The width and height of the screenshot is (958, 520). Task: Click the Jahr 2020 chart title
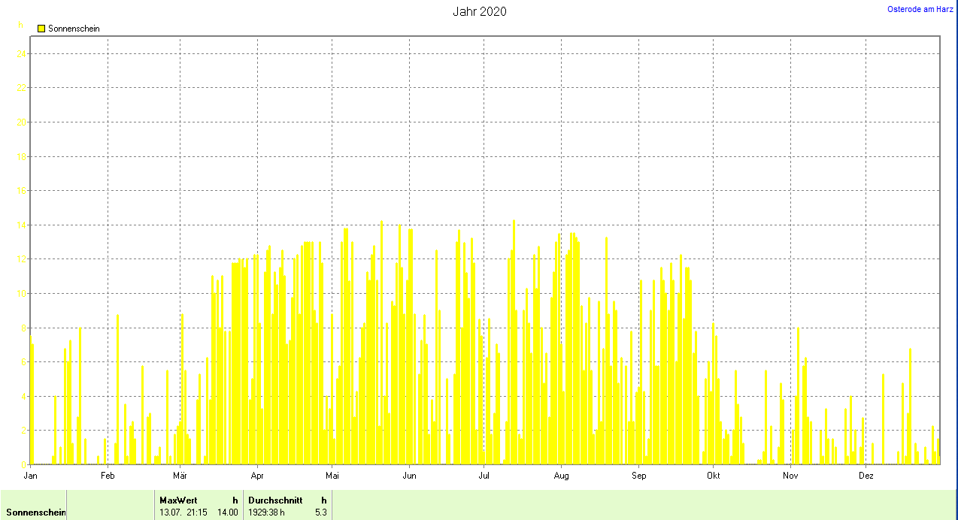[479, 11]
